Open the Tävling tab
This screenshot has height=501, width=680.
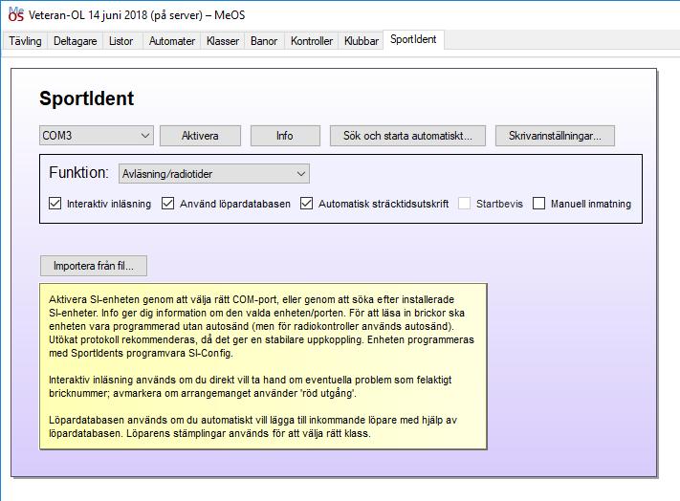tap(25, 41)
